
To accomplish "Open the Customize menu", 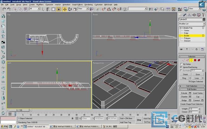I will click(98, 5).
